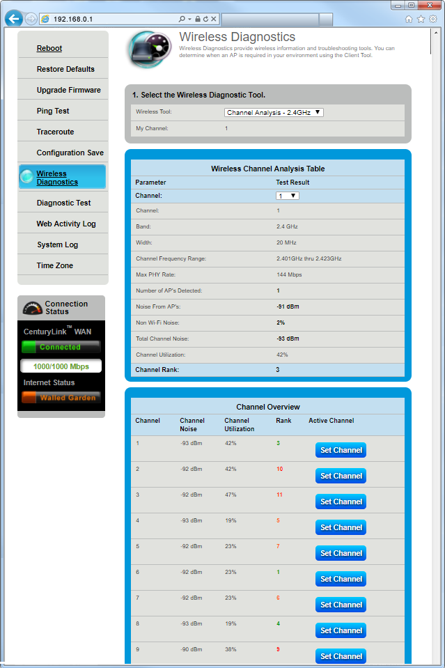Select Ping Test from the sidebar
The width and height of the screenshot is (445, 668).
coord(53,111)
